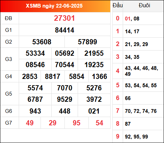Screen dimensions: 164x143
Task: Select G4 number 1366
Action: 100,77
